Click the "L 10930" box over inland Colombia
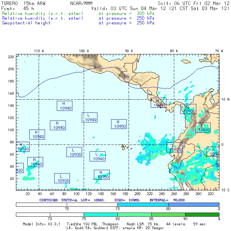231x231 pixels. (x=203, y=128)
